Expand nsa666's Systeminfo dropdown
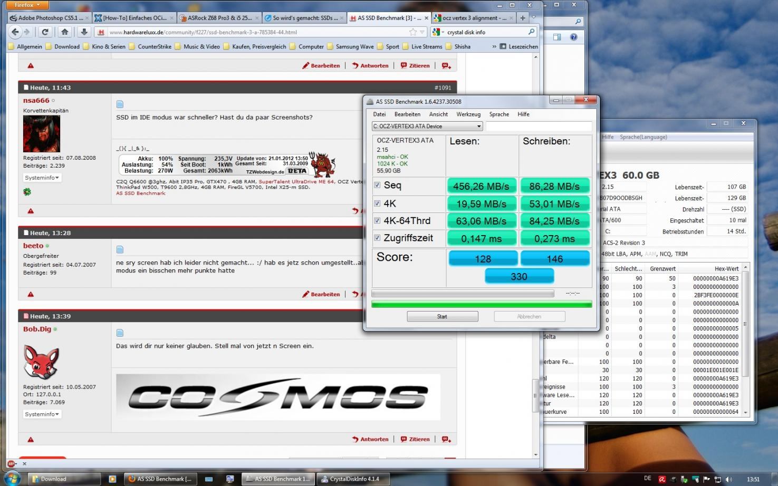This screenshot has height=486, width=778. (42, 178)
